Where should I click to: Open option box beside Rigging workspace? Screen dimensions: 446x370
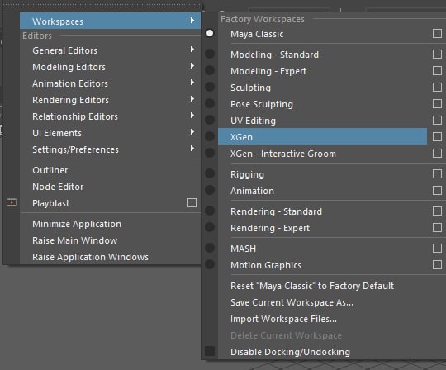pyautogui.click(x=437, y=173)
